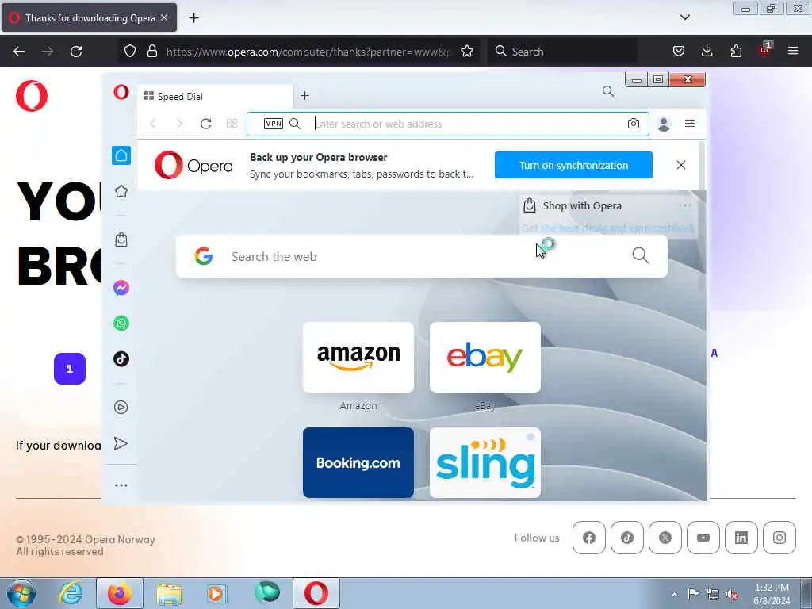812x609 pixels.
Task: Open Firefox Extensions puzzle icon
Action: point(736,51)
